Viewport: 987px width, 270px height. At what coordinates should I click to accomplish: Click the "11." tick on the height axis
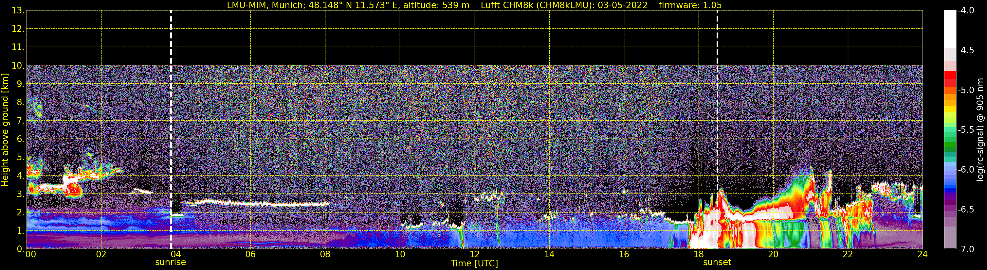[18, 47]
